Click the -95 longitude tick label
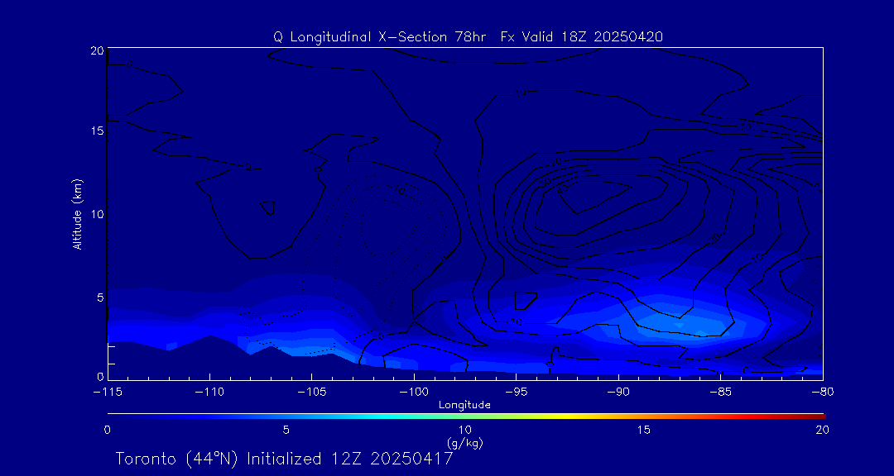894x476 pixels. pos(516,393)
